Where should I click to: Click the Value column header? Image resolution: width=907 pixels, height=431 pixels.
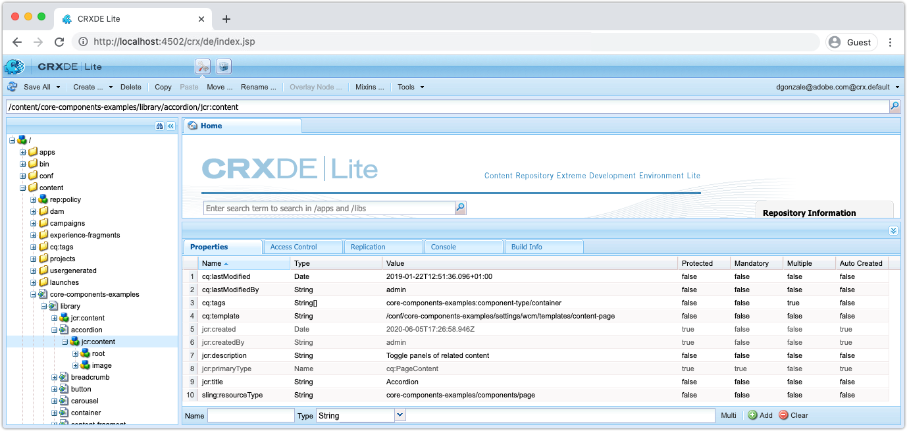point(530,263)
